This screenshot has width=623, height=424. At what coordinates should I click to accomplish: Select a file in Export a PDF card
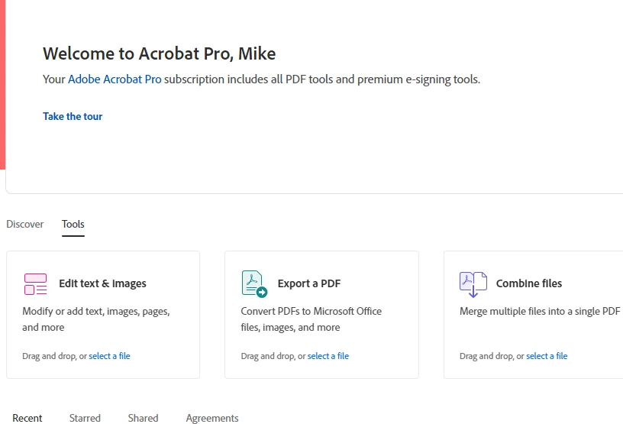point(328,356)
